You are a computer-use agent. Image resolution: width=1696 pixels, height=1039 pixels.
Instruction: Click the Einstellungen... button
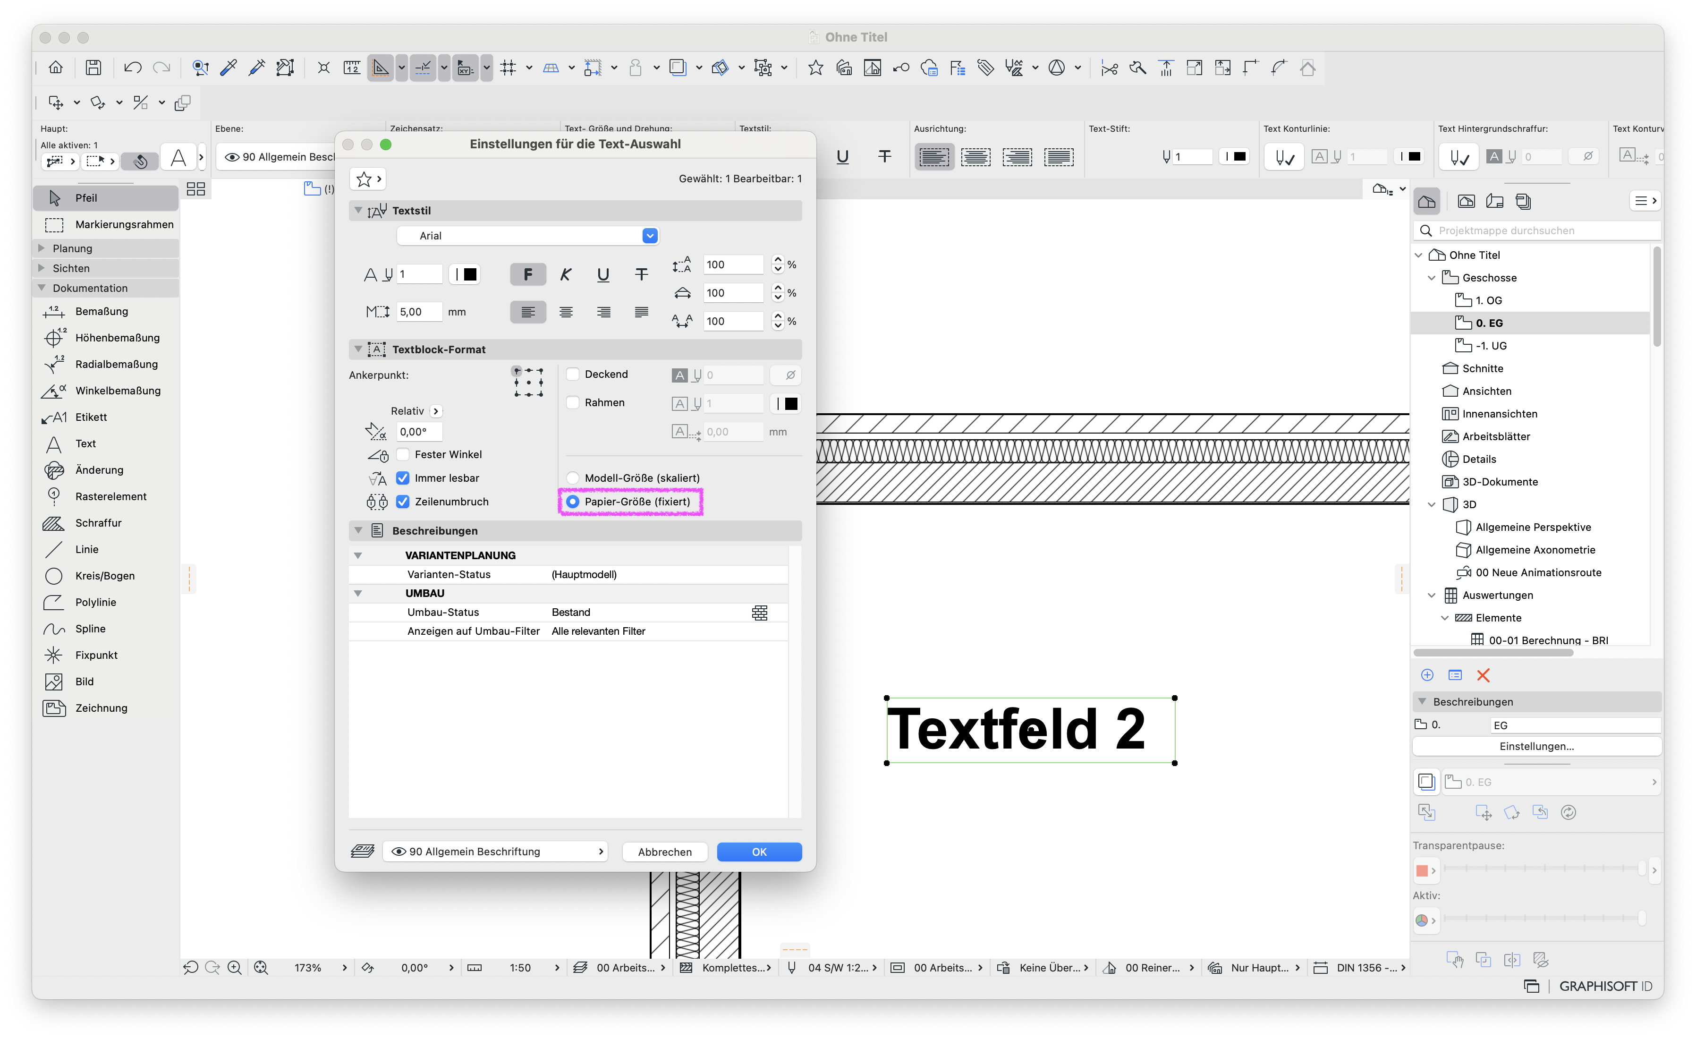pos(1536,746)
